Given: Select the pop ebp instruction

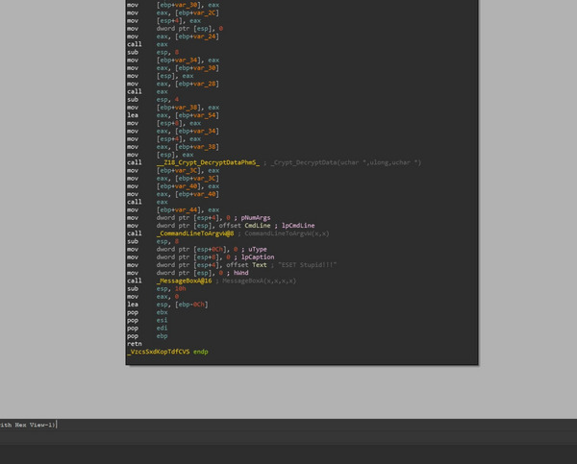Looking at the screenshot, I should (x=133, y=336).
